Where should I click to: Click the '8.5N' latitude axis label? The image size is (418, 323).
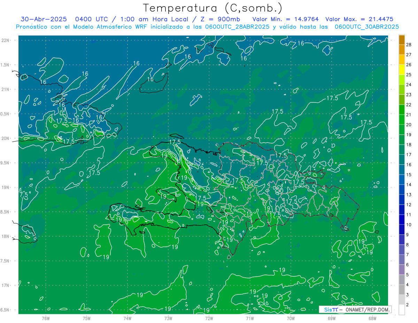pyautogui.click(x=4, y=212)
